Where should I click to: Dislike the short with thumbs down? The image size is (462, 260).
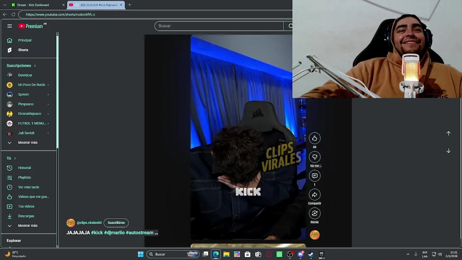click(x=315, y=157)
